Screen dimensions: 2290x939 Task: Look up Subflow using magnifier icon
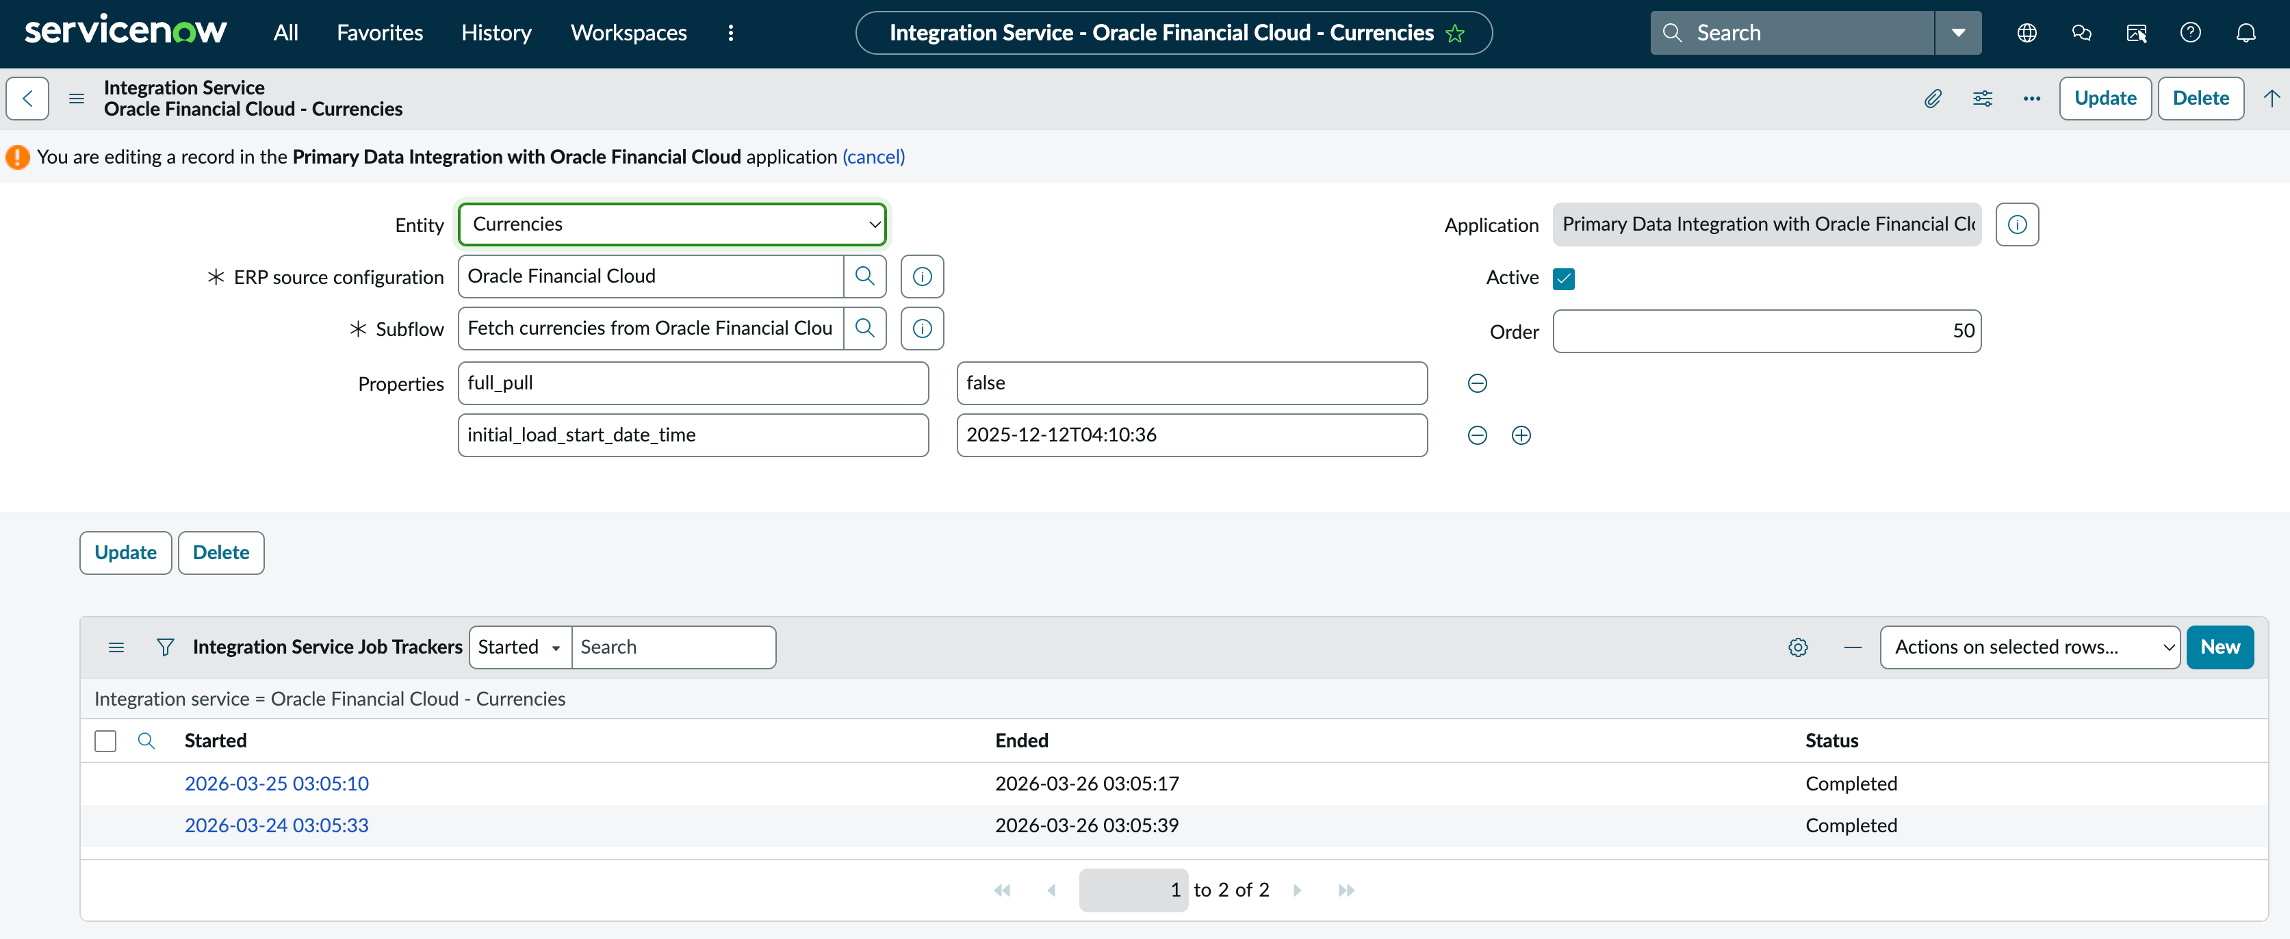pyautogui.click(x=864, y=328)
